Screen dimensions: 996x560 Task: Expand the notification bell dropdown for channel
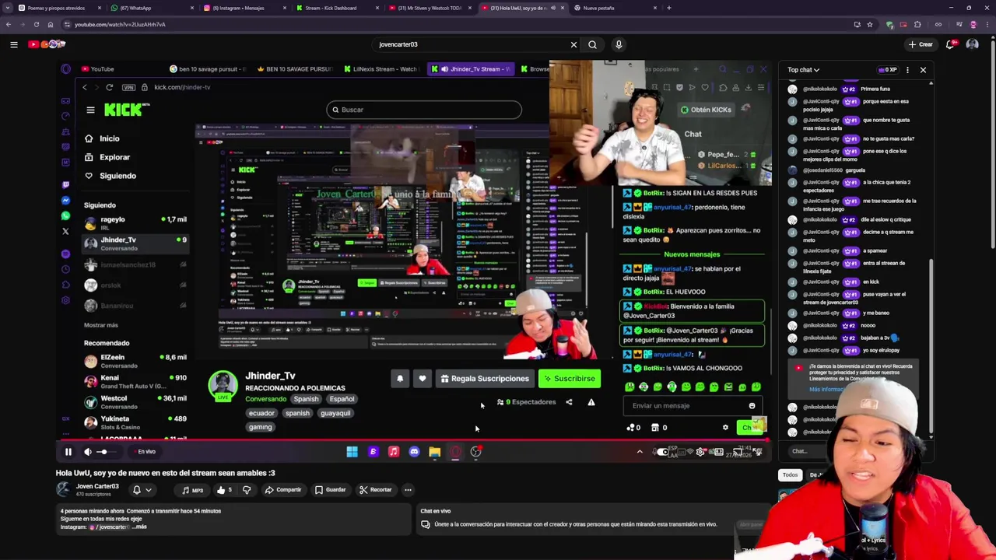click(142, 490)
